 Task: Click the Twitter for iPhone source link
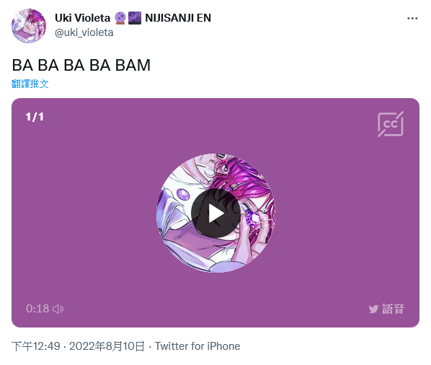(x=197, y=346)
